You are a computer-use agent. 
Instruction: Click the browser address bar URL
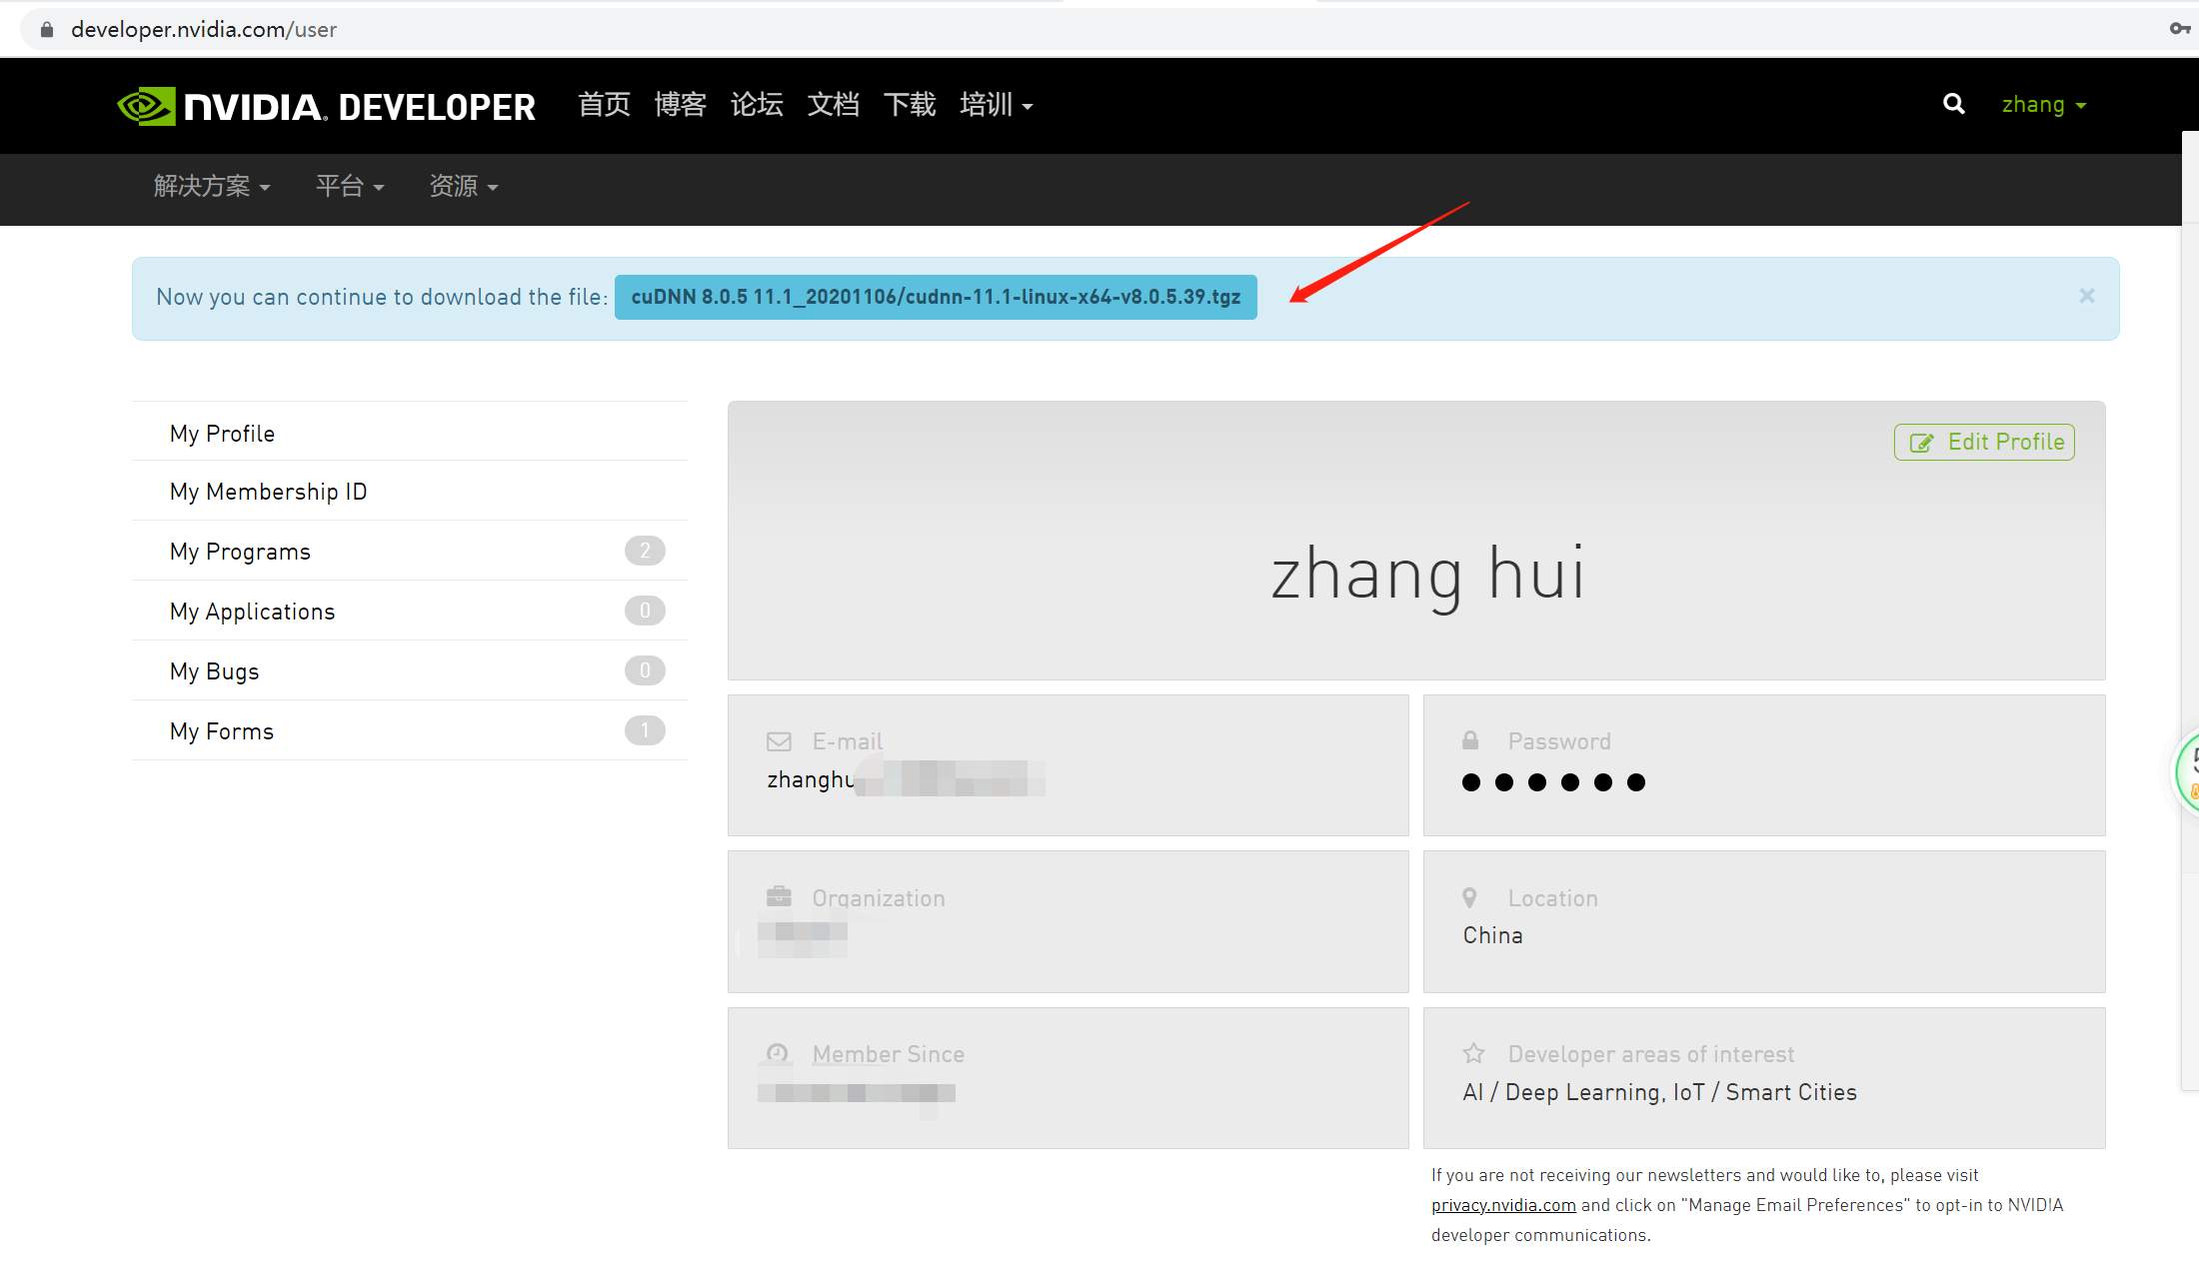tap(204, 30)
